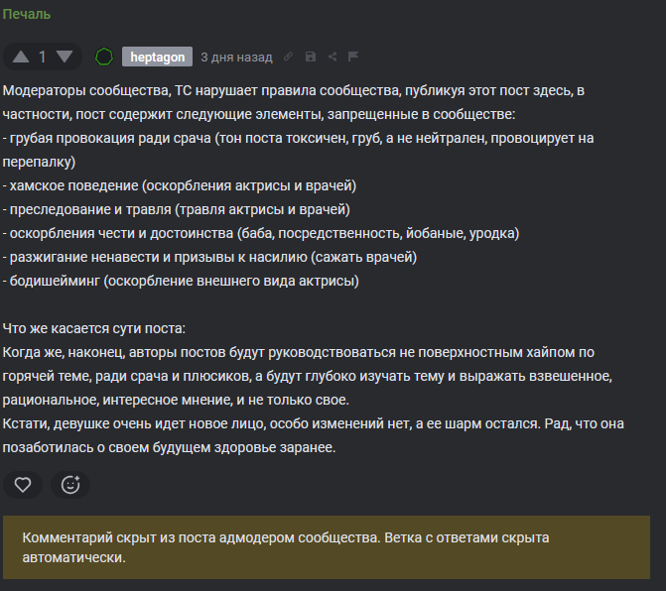666x591 pixels.
Task: Share the comment using share icon
Action: click(333, 58)
